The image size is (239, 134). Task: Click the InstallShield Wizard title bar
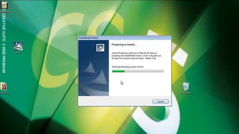click(x=125, y=38)
